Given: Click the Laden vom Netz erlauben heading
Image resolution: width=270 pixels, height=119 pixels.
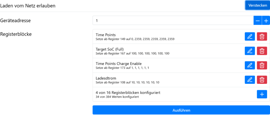Looking at the screenshot, I should [x=28, y=6].
